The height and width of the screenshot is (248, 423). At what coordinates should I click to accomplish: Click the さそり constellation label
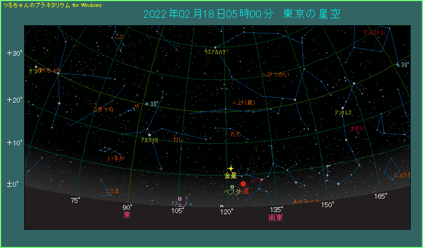(x=357, y=129)
